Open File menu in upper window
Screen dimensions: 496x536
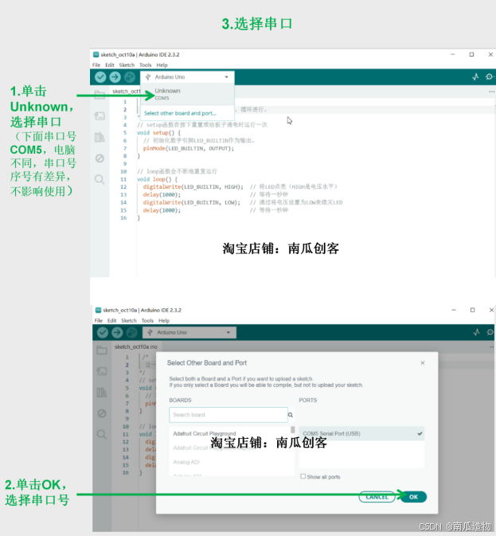[96, 65]
